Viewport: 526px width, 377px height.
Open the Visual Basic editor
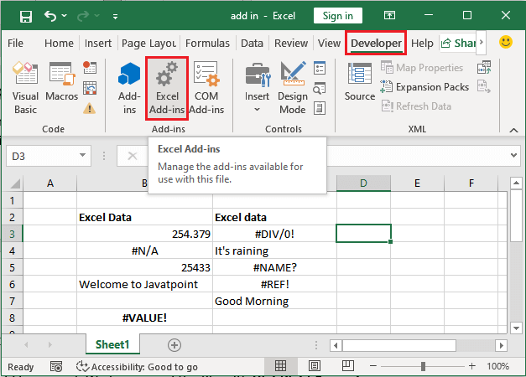coord(25,88)
